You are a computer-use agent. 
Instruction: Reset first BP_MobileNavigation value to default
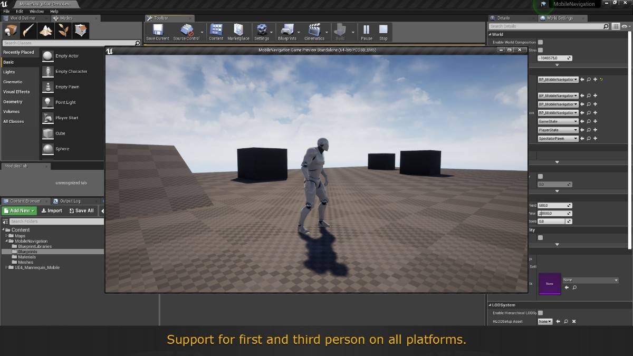click(601, 79)
